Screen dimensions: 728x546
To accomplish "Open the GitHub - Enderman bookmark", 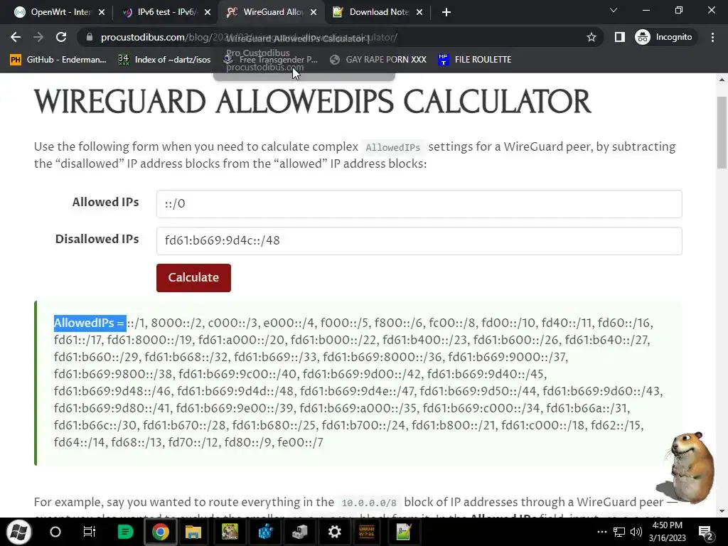I will [x=58, y=60].
